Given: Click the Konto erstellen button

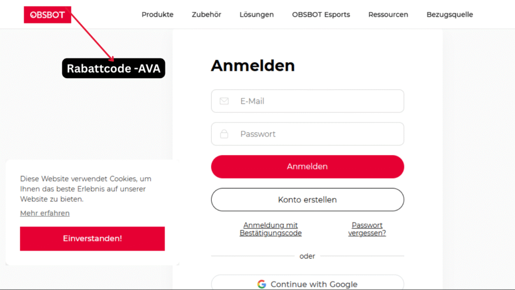Looking at the screenshot, I should (307, 199).
